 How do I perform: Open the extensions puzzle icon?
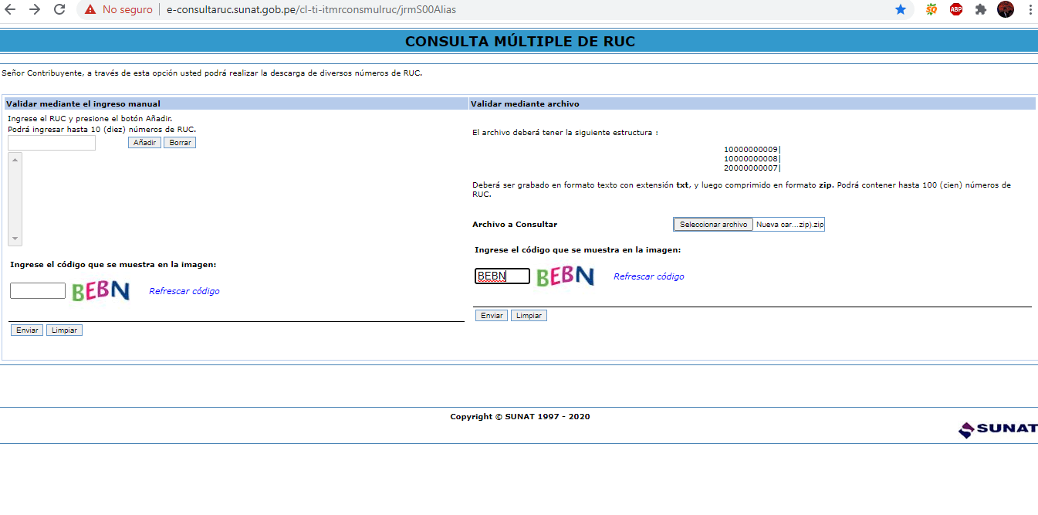pyautogui.click(x=981, y=10)
